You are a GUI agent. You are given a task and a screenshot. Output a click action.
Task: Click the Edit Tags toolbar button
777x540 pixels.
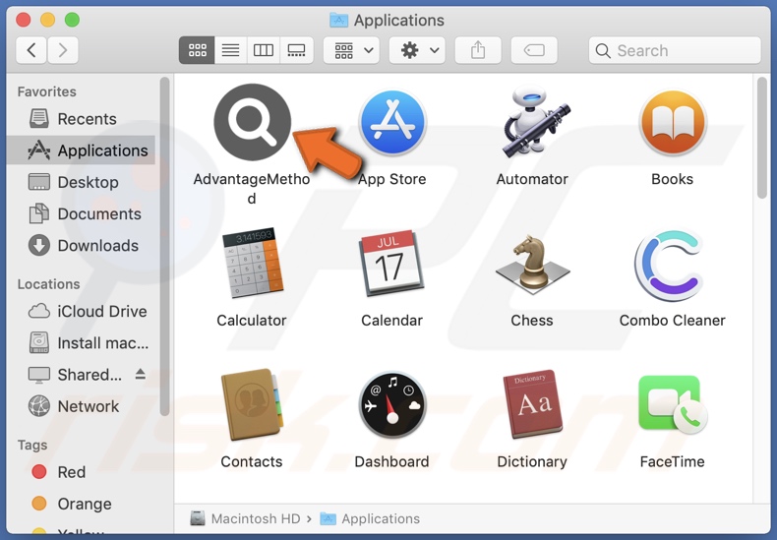(x=534, y=50)
